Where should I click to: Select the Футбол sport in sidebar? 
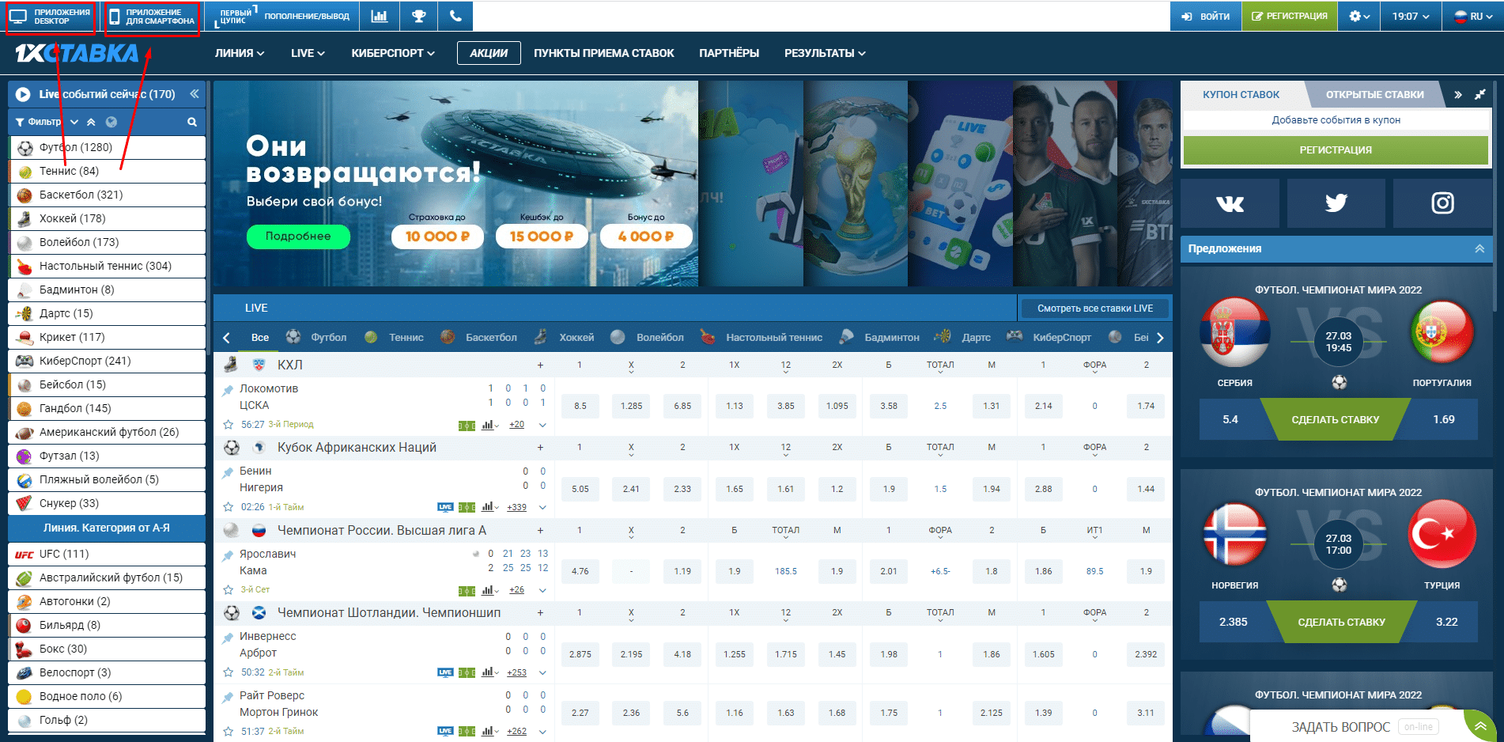pos(107,147)
